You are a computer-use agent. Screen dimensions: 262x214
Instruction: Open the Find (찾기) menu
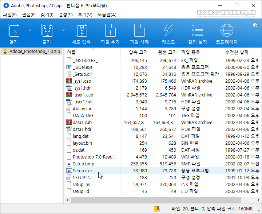[x=47, y=15]
